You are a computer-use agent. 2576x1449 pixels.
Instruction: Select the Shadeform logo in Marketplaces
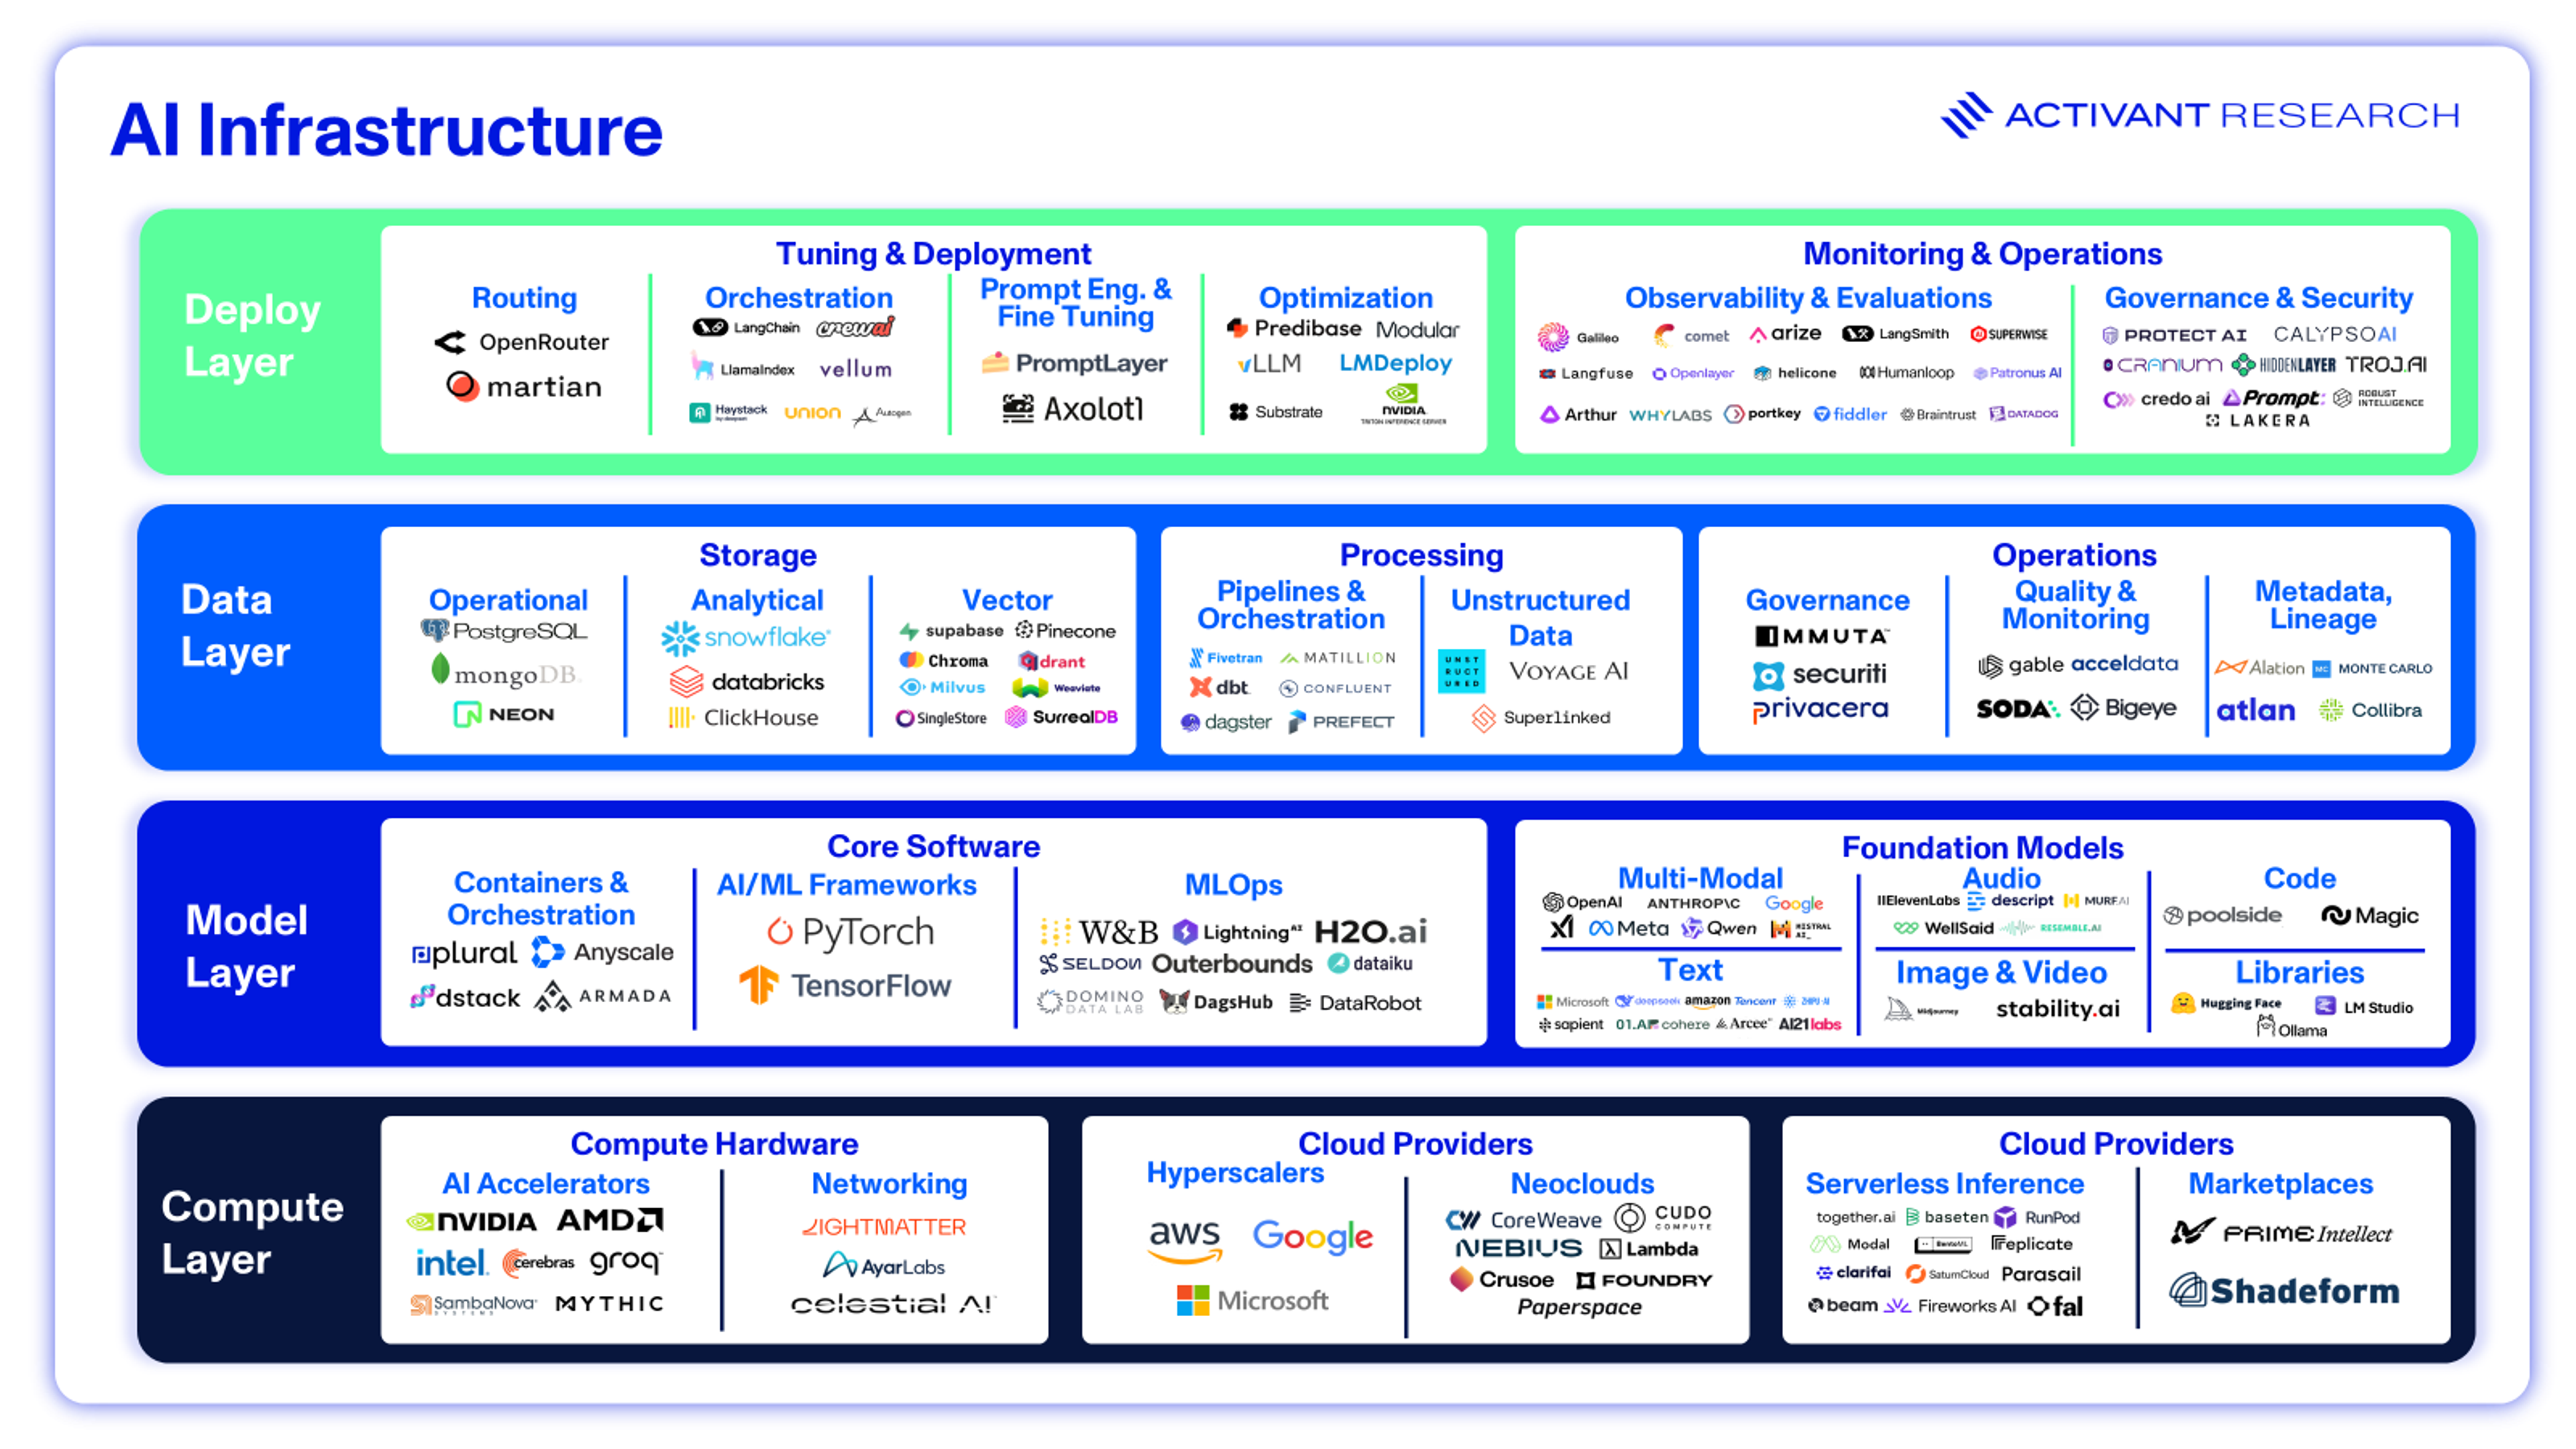coord(2283,1290)
